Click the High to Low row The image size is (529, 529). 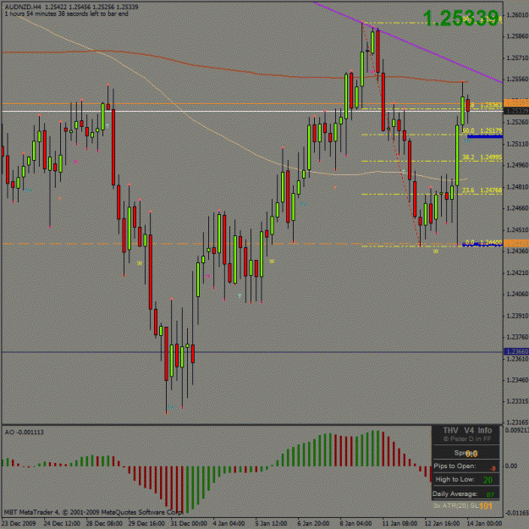coord(466,480)
